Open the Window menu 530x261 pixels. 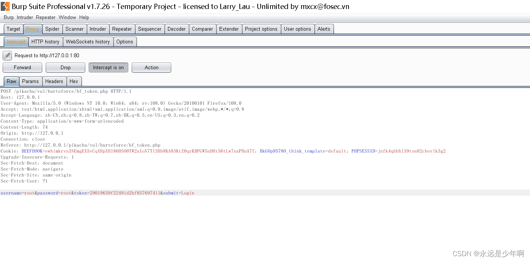tap(67, 17)
